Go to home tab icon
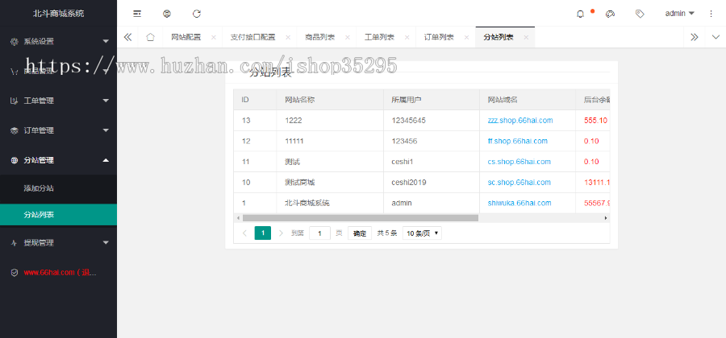This screenshot has height=338, width=726. click(150, 37)
